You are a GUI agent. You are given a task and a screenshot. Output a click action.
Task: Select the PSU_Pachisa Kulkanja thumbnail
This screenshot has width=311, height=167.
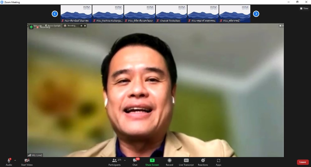[x=108, y=14]
